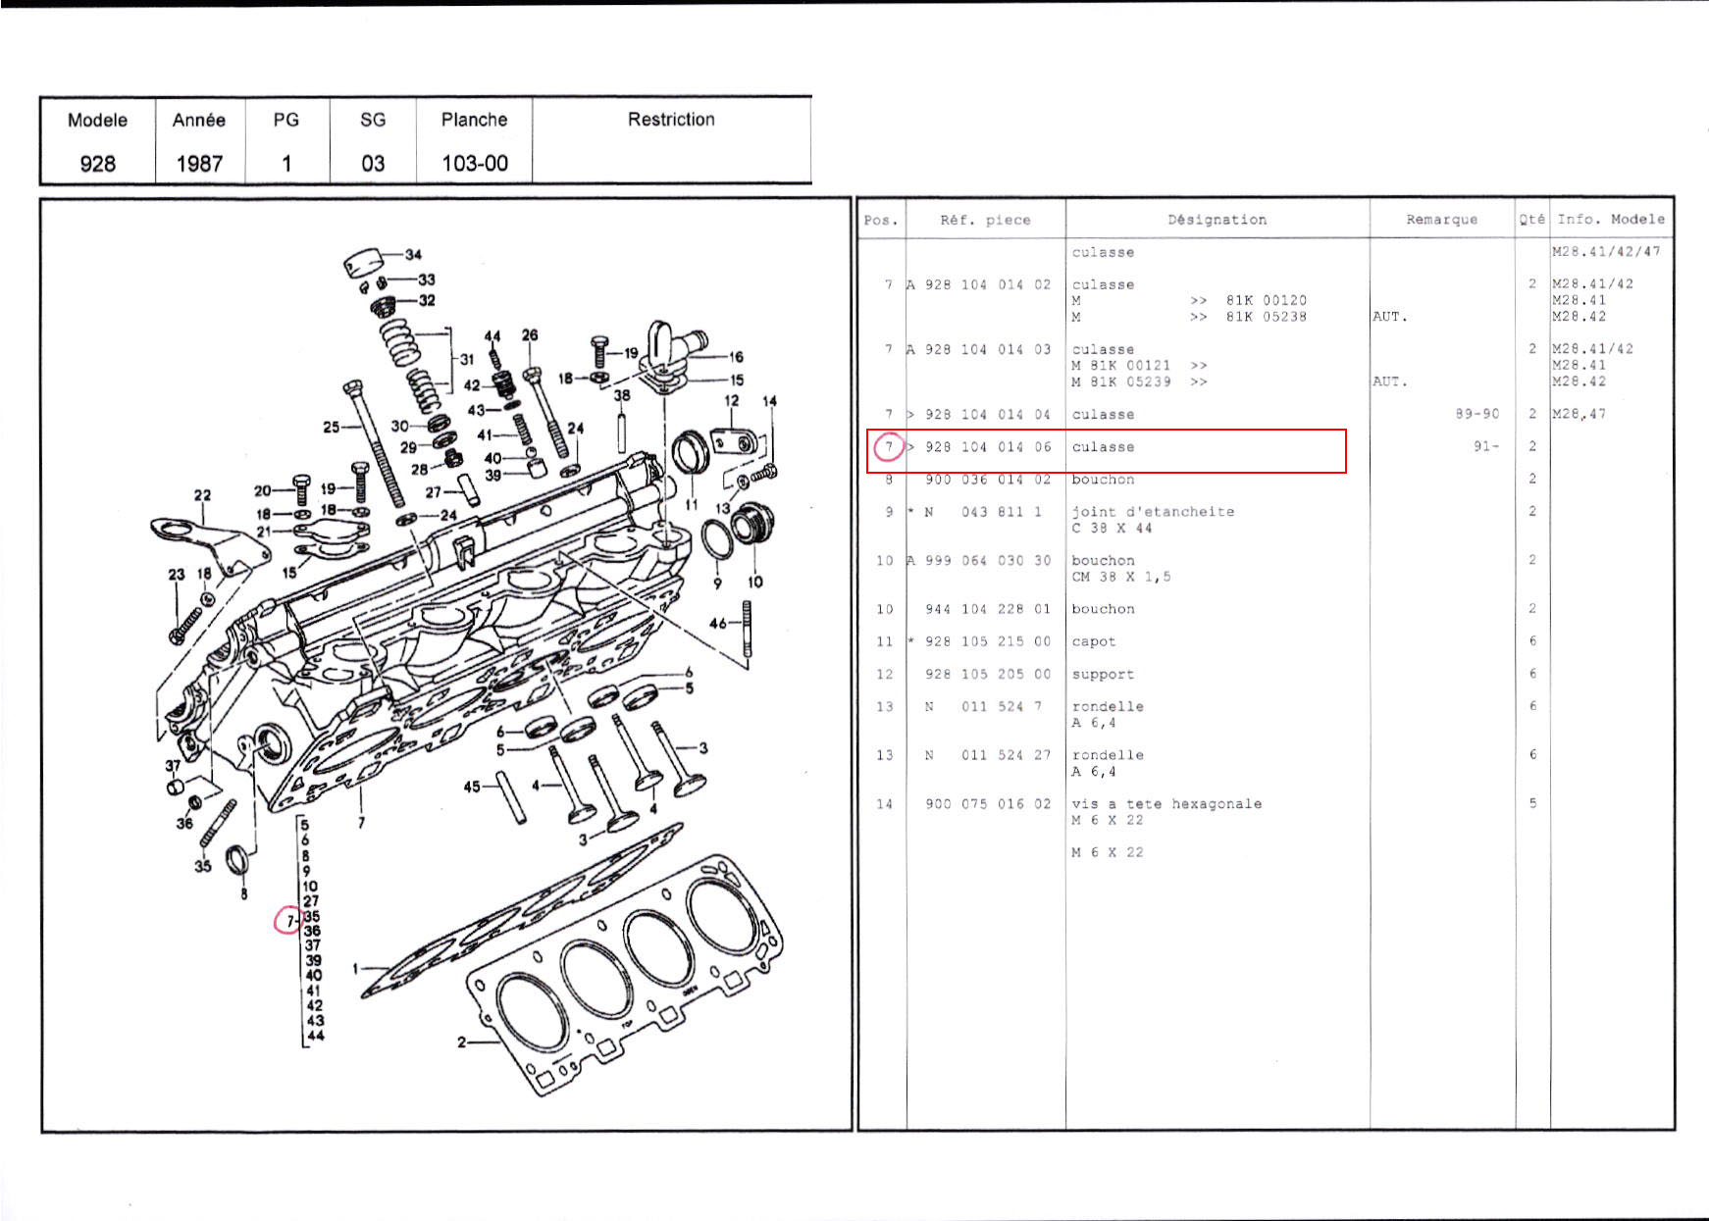Click the designation "joint d'etancheite"
Image resolution: width=1709 pixels, height=1221 pixels.
pyautogui.click(x=1153, y=512)
